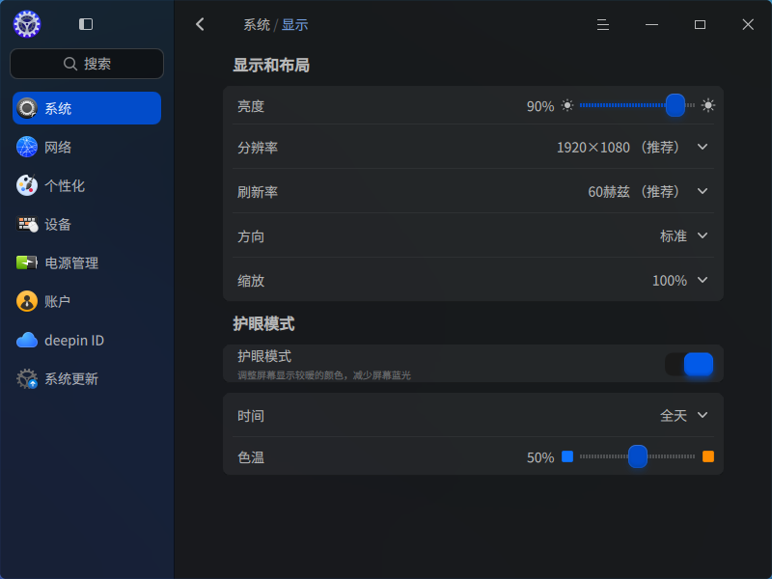The height and width of the screenshot is (579, 772).
Task: Click the 系统 gear icon in sidebar
Action: [27, 108]
